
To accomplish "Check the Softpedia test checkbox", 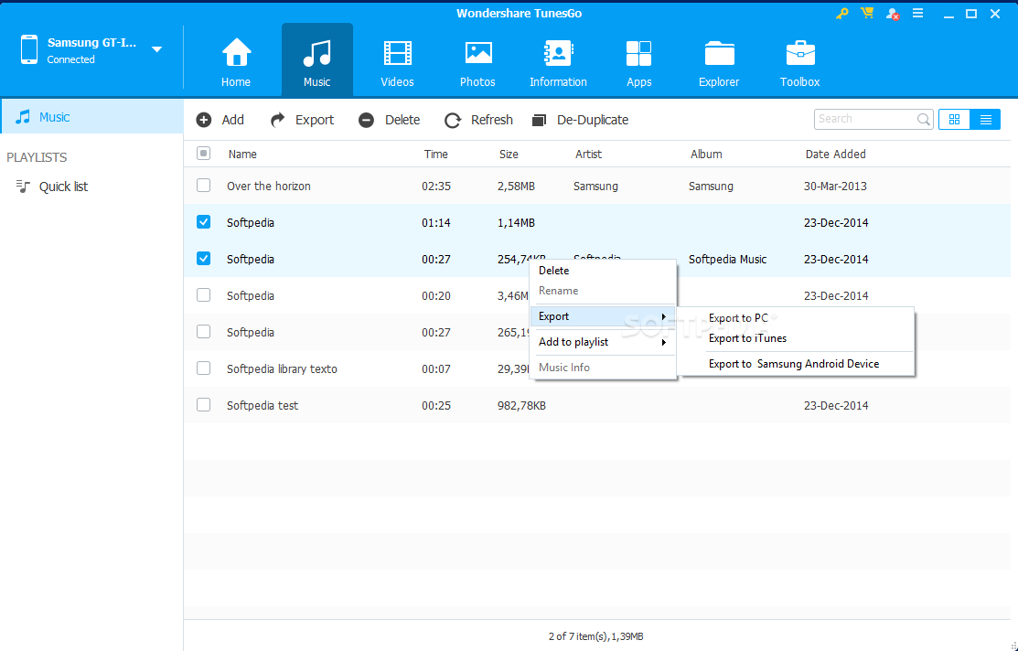I will click(203, 404).
